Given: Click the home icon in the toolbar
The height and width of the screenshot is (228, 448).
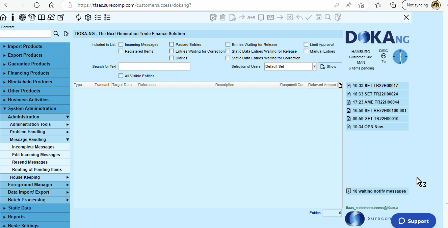Looking at the screenshot, I should pyautogui.click(x=3, y=17).
